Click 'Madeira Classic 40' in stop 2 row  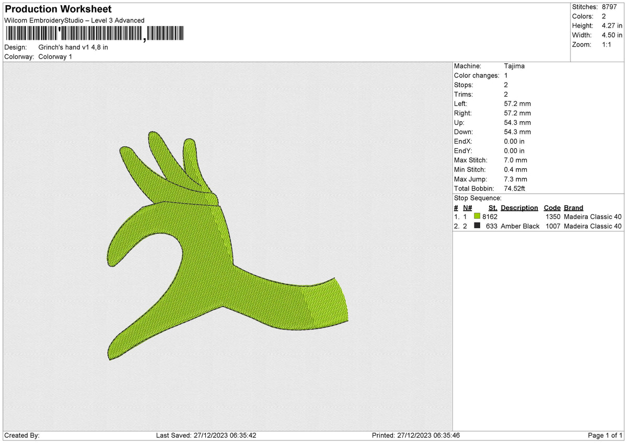pos(593,226)
